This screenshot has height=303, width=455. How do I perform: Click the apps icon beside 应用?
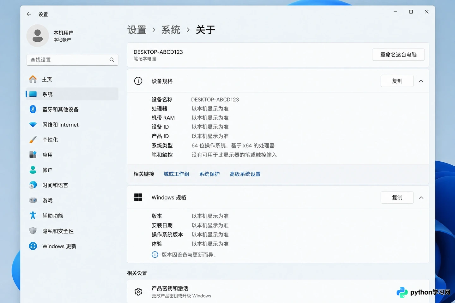33,155
